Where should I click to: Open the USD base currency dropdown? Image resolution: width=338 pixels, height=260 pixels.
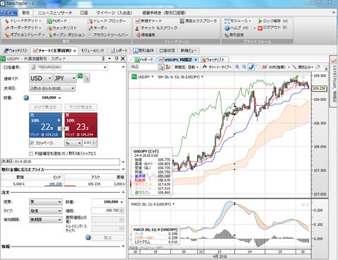coord(40,78)
